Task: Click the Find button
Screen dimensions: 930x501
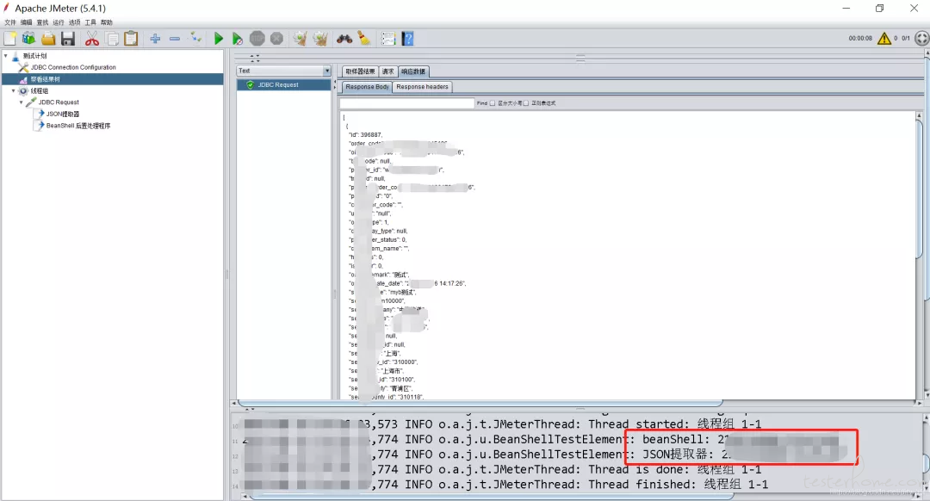Action: pyautogui.click(x=482, y=103)
